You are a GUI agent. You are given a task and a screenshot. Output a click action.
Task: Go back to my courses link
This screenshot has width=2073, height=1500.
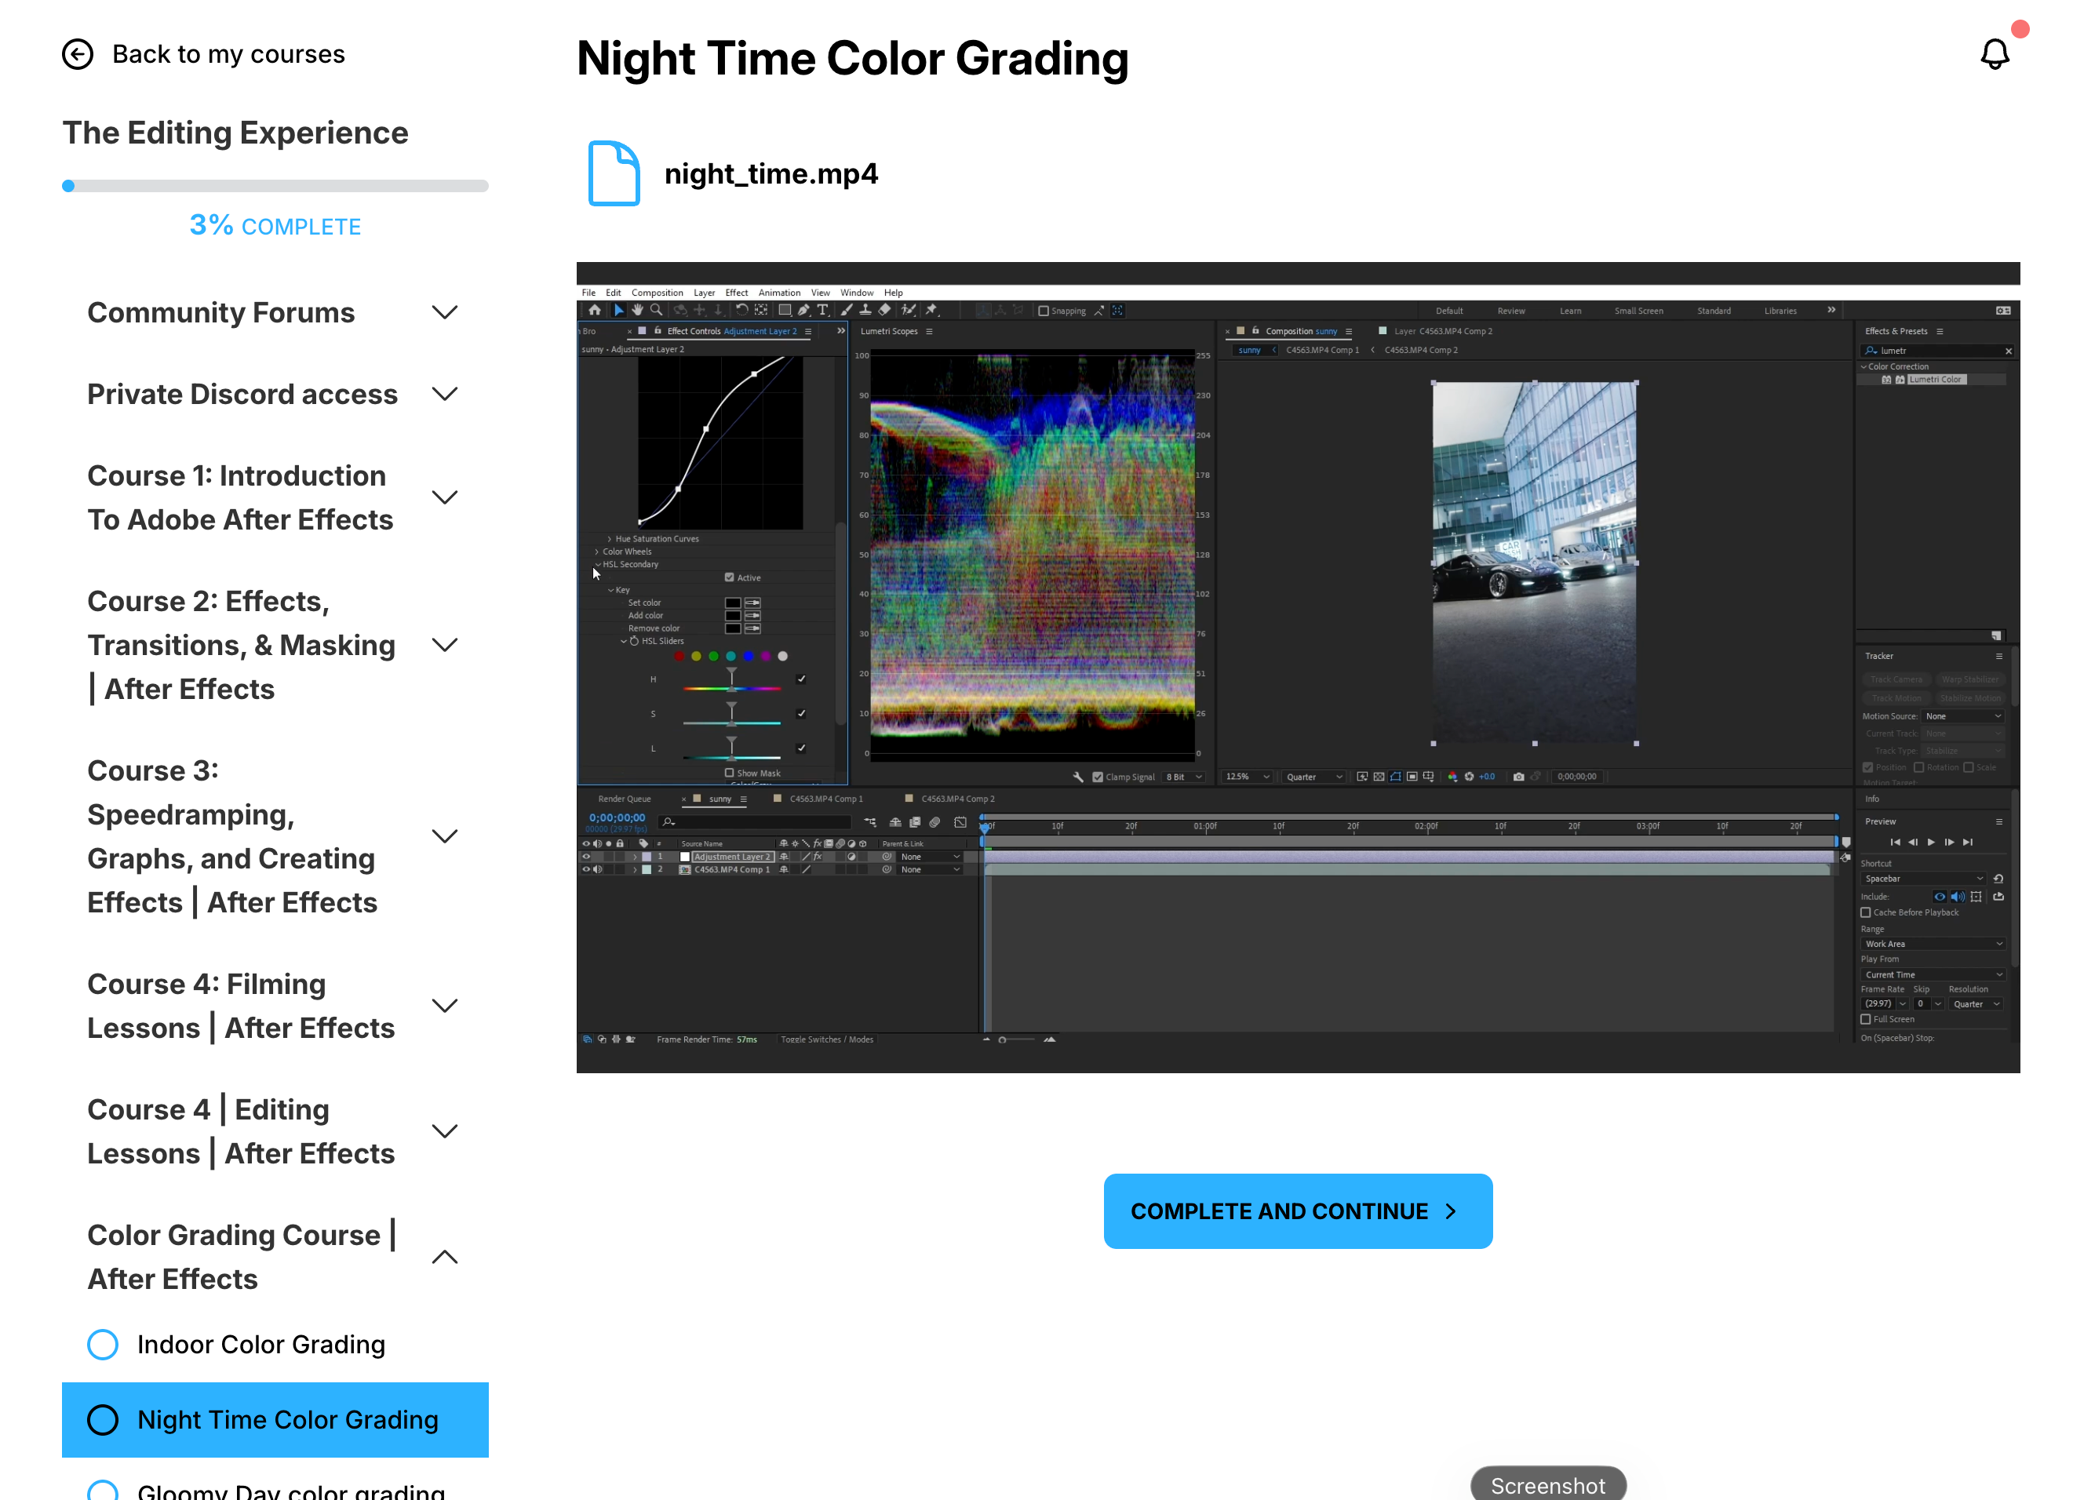pyautogui.click(x=228, y=55)
